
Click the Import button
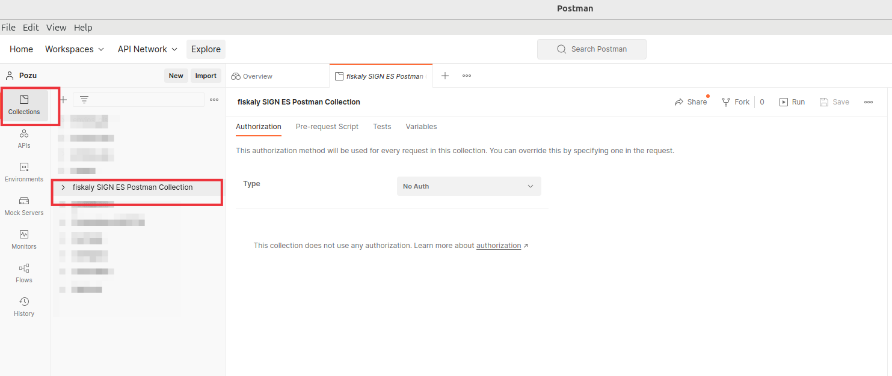pyautogui.click(x=206, y=76)
